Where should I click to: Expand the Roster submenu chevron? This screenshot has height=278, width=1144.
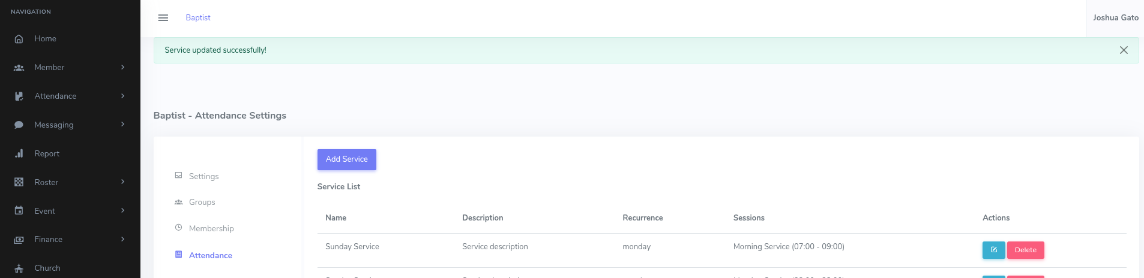point(122,182)
